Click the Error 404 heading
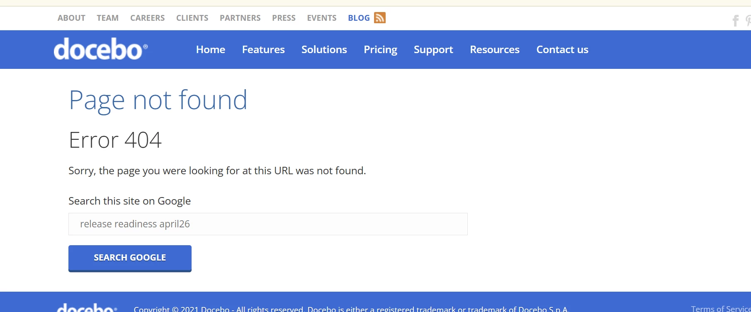The image size is (751, 312). coord(115,140)
